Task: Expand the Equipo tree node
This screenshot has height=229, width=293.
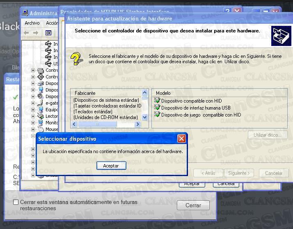Action: (x=33, y=110)
